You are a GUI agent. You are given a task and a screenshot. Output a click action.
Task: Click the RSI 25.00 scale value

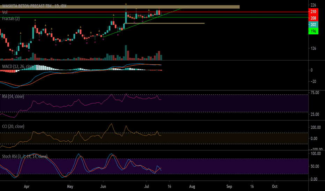coord(315,114)
